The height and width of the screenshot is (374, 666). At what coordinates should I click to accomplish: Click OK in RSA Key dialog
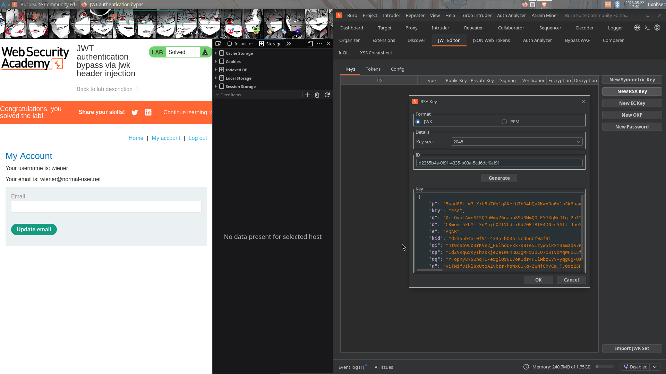point(538,280)
